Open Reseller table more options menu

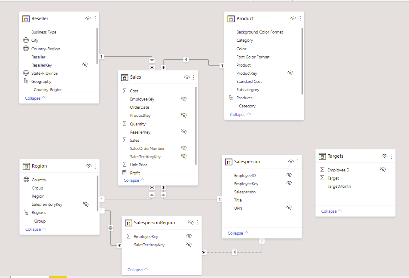(95, 18)
